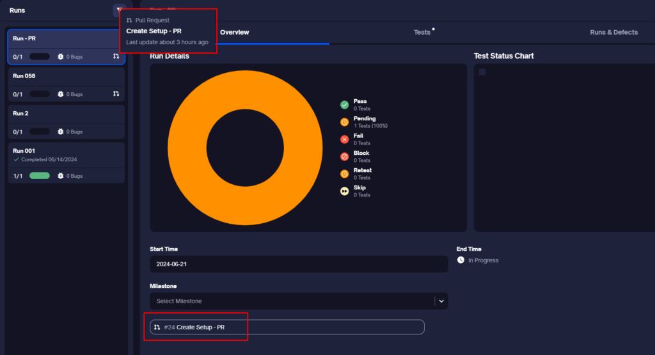Open the Runs & Defects tab
Viewport: 655px width, 355px height.
613,32
